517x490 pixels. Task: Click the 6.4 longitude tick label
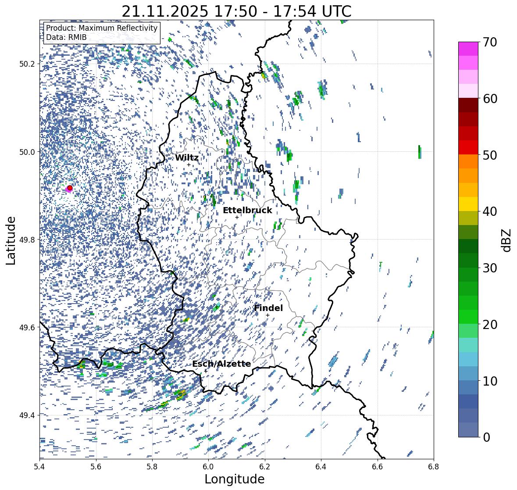click(x=321, y=466)
